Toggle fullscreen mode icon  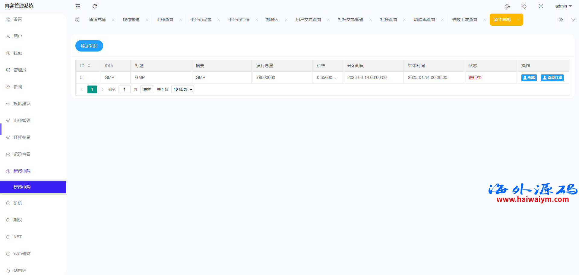click(x=541, y=6)
